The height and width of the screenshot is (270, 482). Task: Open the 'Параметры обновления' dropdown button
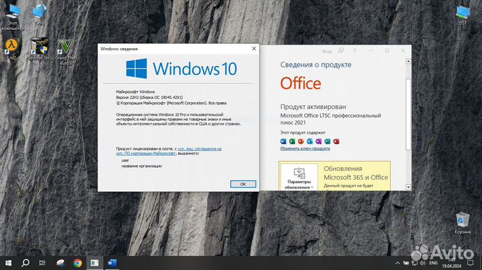point(299,176)
